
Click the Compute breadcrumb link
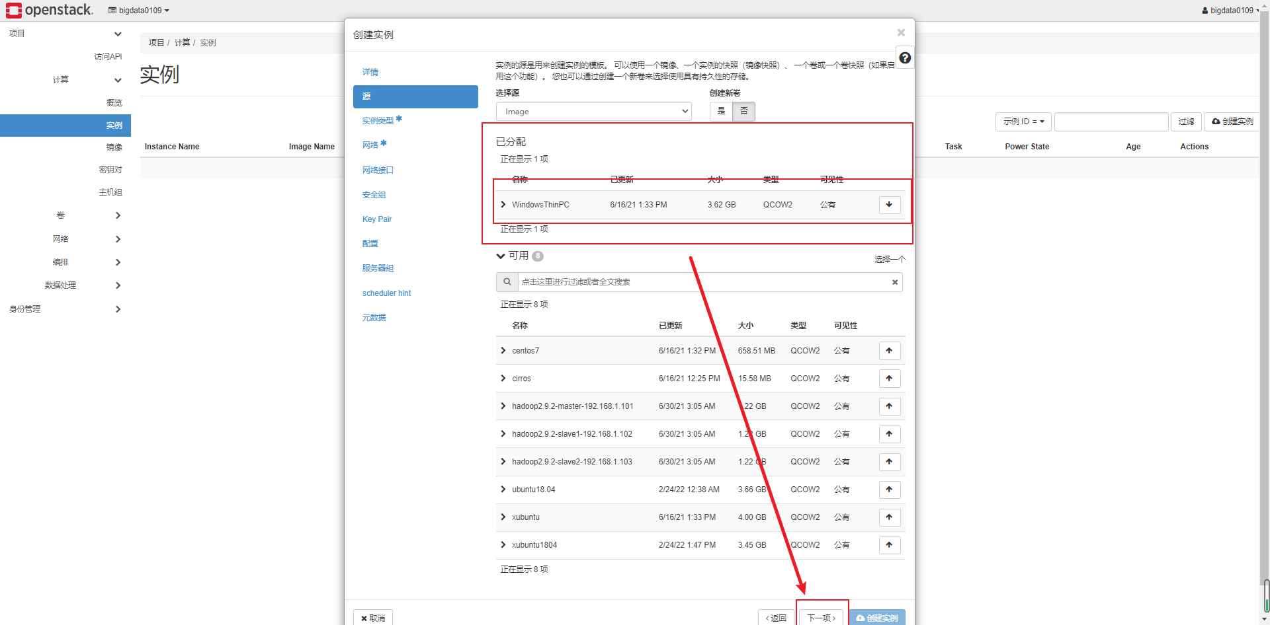point(182,42)
